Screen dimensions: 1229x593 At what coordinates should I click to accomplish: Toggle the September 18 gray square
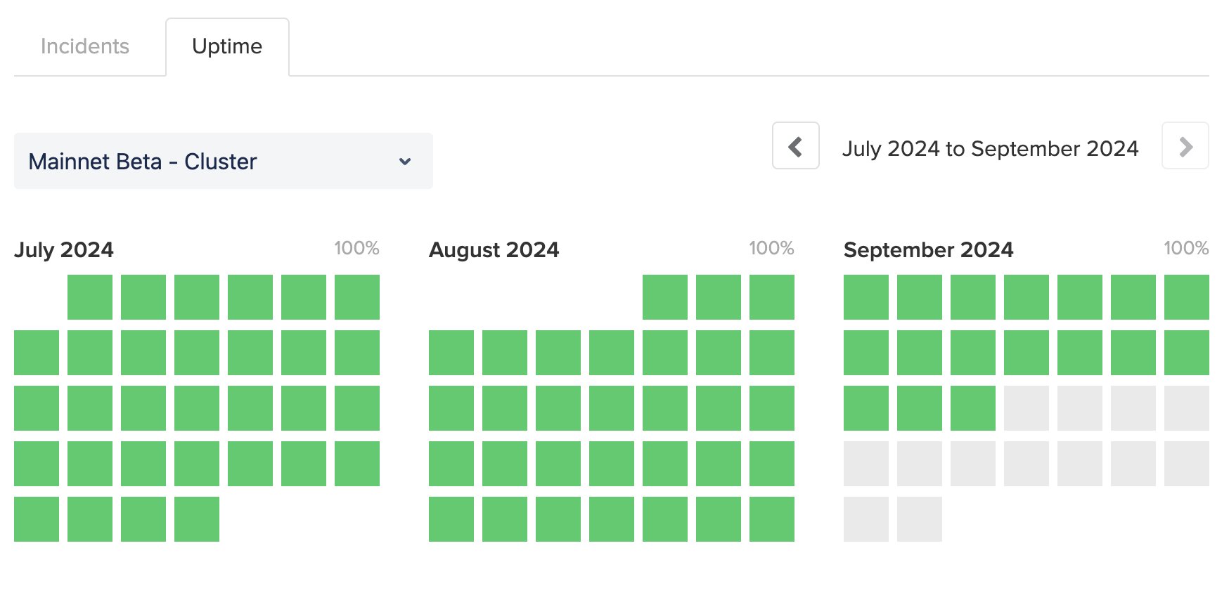click(1027, 408)
